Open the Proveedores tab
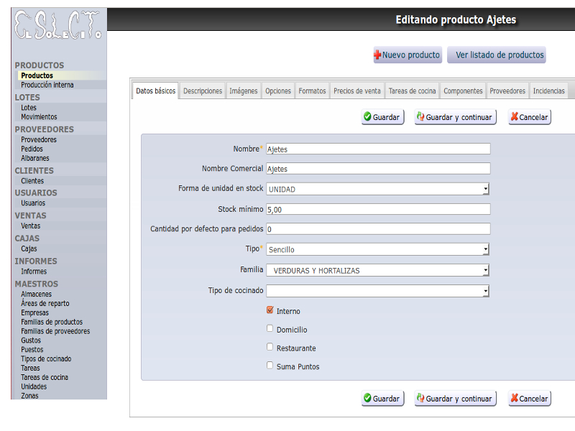 [507, 91]
